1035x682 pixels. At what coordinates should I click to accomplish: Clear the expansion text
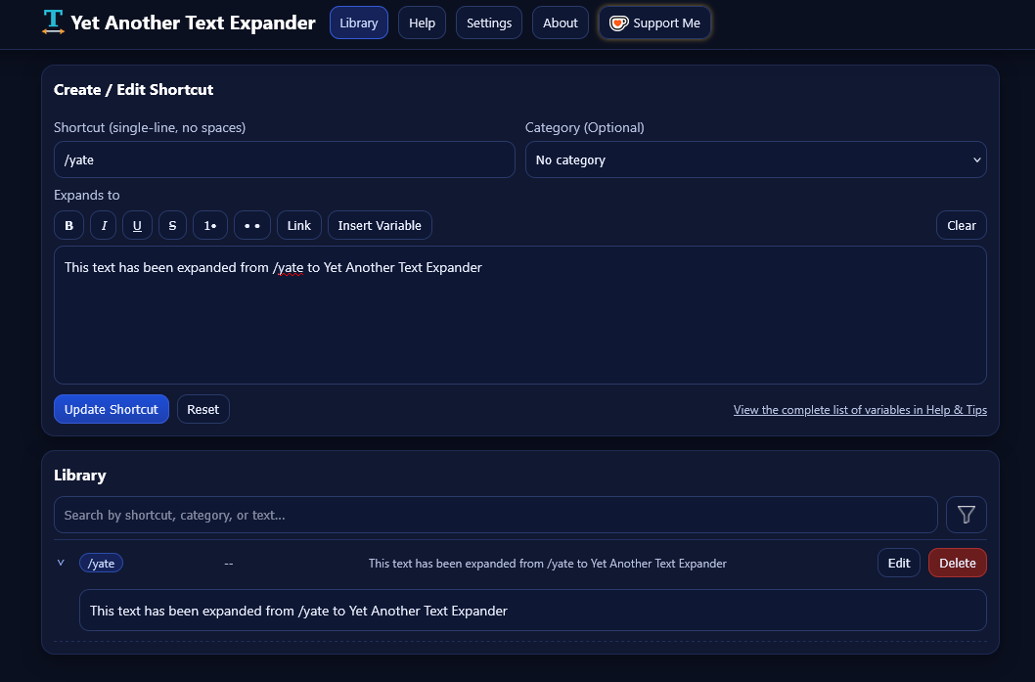961,225
